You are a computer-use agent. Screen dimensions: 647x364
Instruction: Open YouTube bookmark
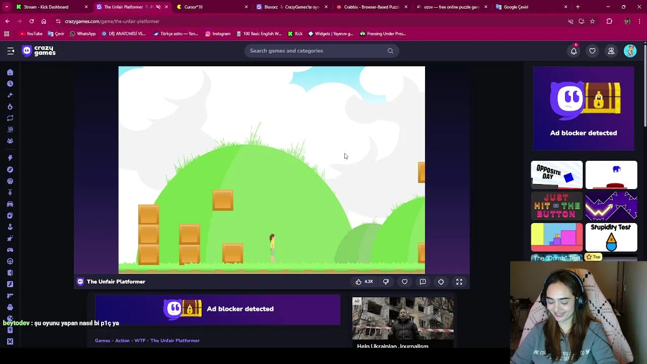coord(31,34)
